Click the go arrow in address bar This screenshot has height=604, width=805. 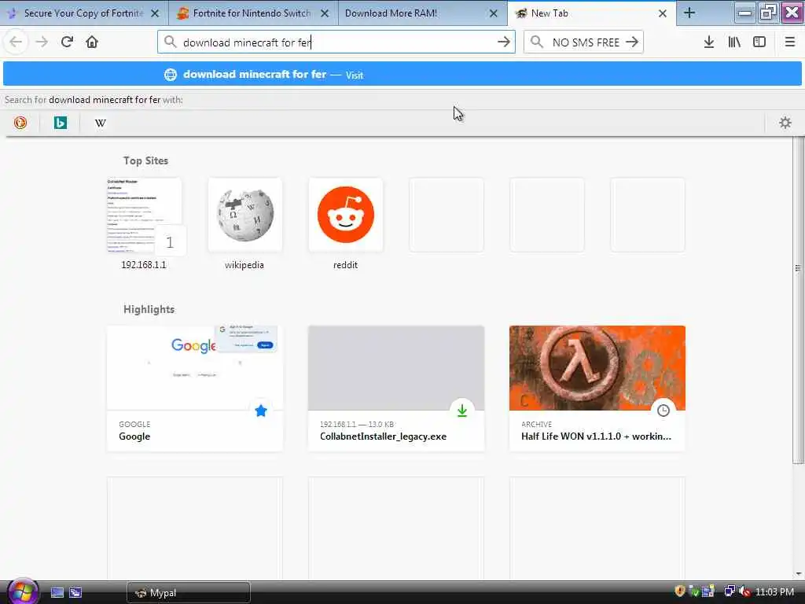click(x=504, y=42)
